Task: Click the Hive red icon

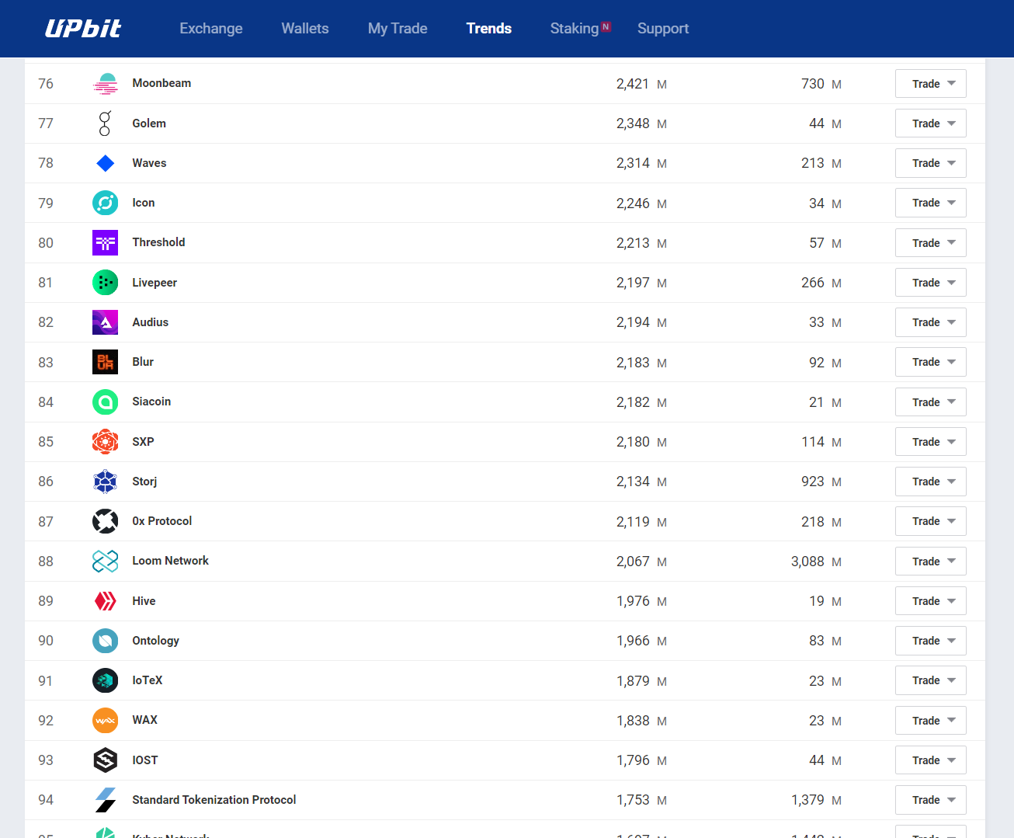Action: coord(106,601)
